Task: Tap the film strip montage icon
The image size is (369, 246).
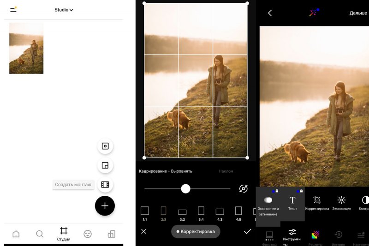Action: (x=105, y=185)
